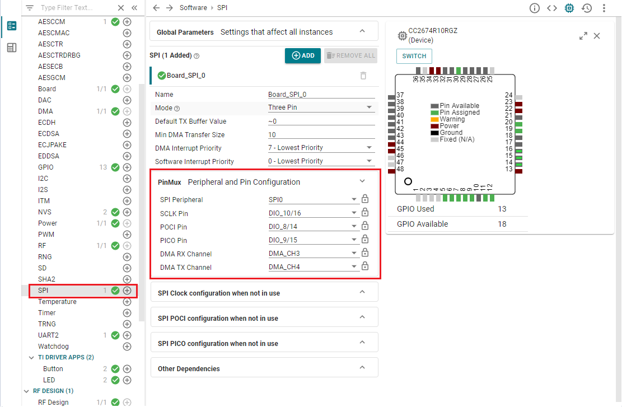Click the Software breadcrumb link
The image size is (622, 407).
click(193, 8)
